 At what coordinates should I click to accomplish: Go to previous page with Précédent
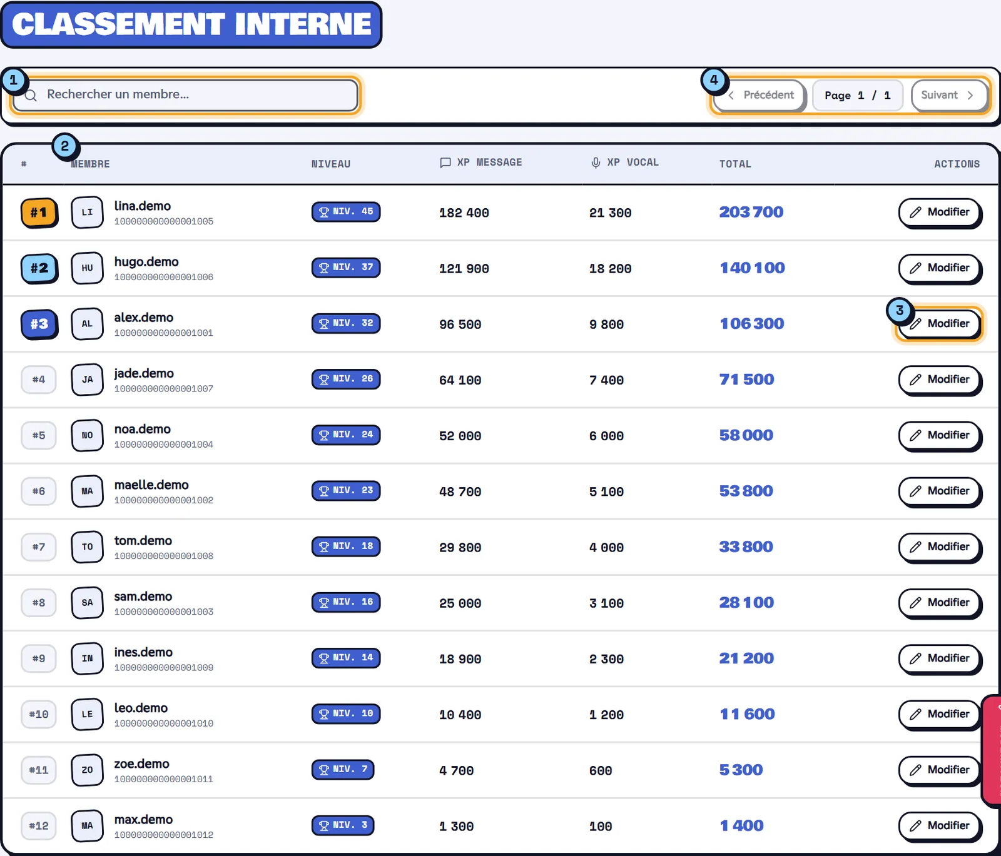click(760, 95)
